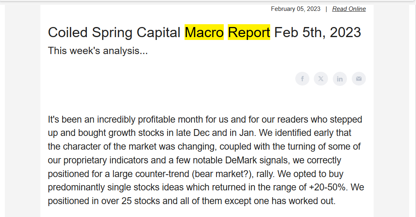Open the Read Online link

349,9
